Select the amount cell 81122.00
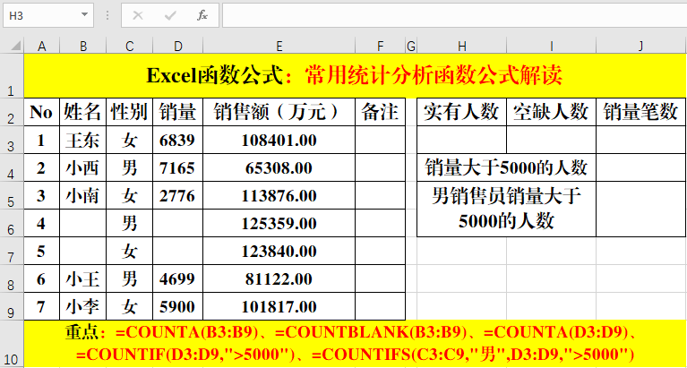The width and height of the screenshot is (687, 368). coord(279,278)
